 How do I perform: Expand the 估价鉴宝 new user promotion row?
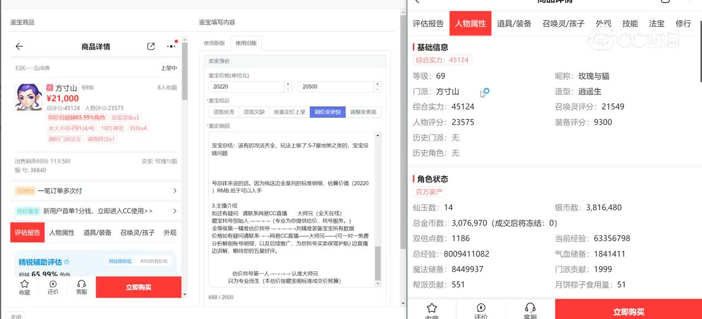[x=174, y=211]
